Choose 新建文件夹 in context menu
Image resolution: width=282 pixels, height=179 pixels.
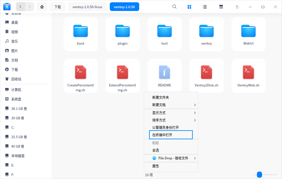point(171,97)
